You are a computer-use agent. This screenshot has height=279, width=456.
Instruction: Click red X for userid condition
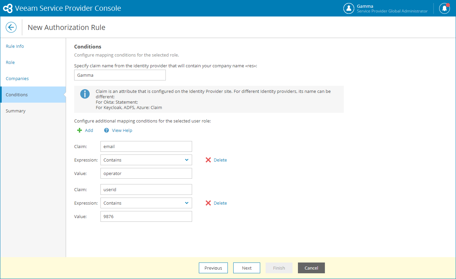tap(208, 203)
